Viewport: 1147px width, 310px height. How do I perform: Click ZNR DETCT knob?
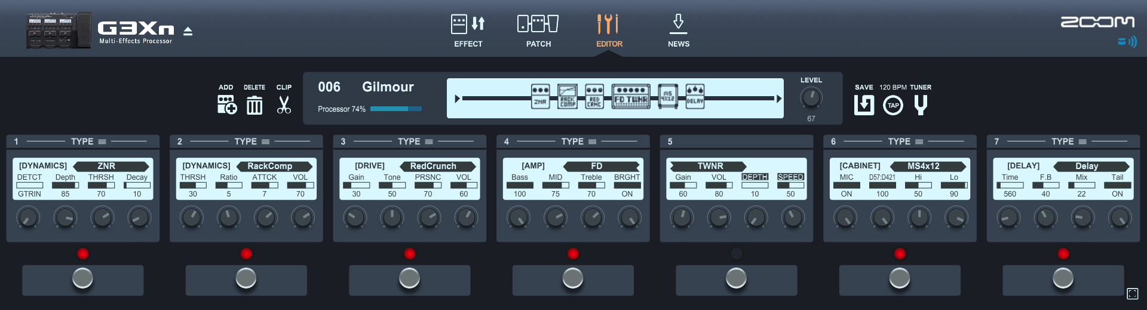coord(28,217)
